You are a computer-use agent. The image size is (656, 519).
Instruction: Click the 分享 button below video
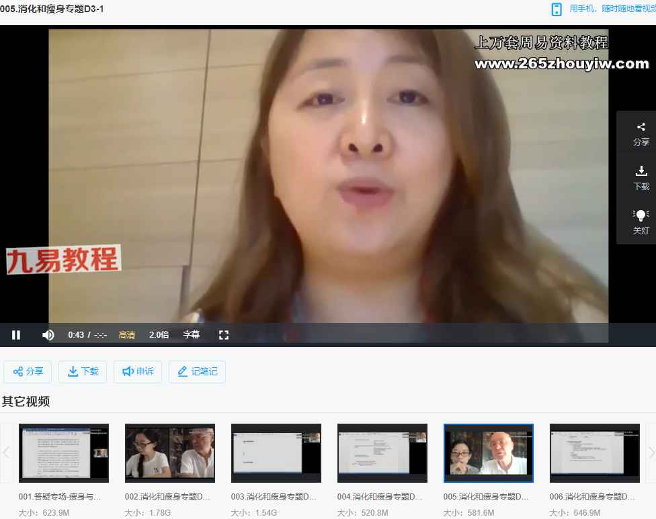pos(28,371)
